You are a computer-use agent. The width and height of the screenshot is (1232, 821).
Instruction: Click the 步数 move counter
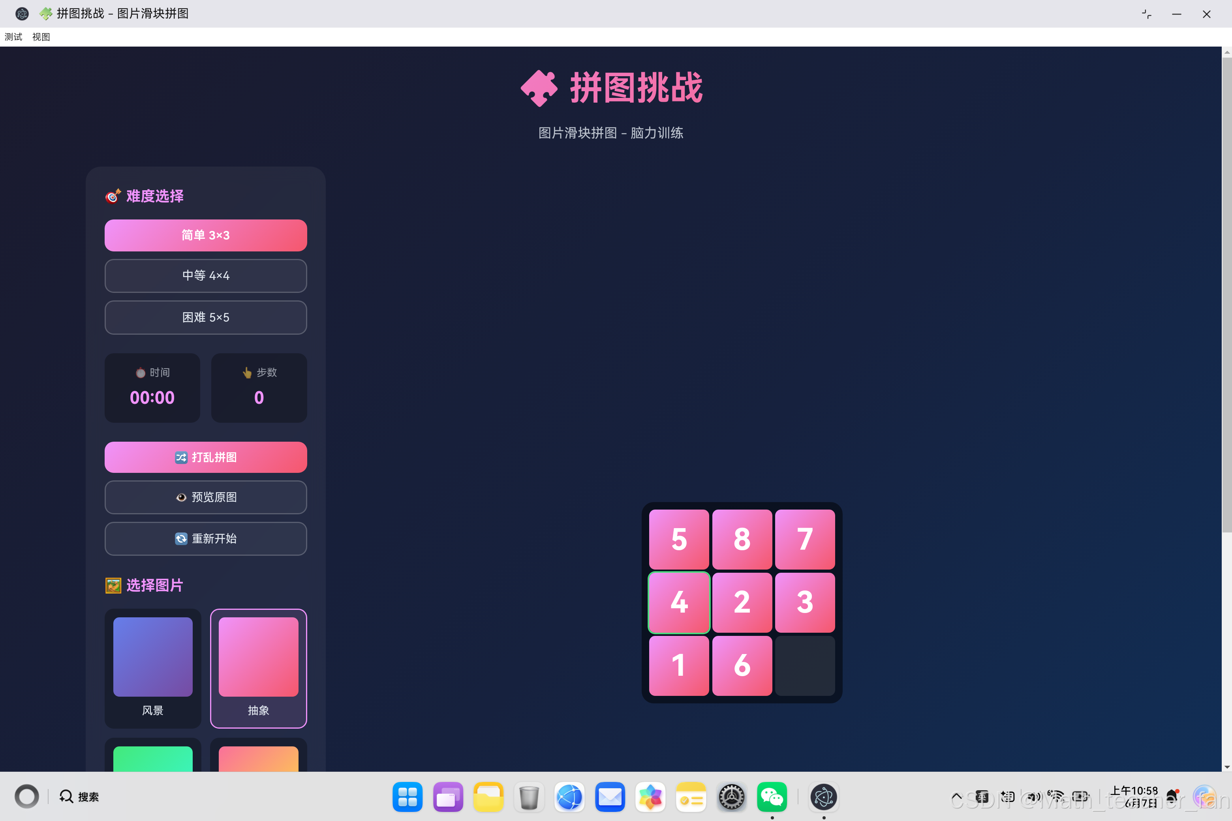(259, 388)
